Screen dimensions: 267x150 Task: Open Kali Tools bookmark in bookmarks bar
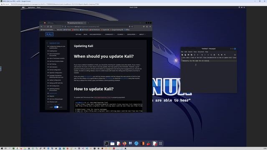[x=67, y=30]
